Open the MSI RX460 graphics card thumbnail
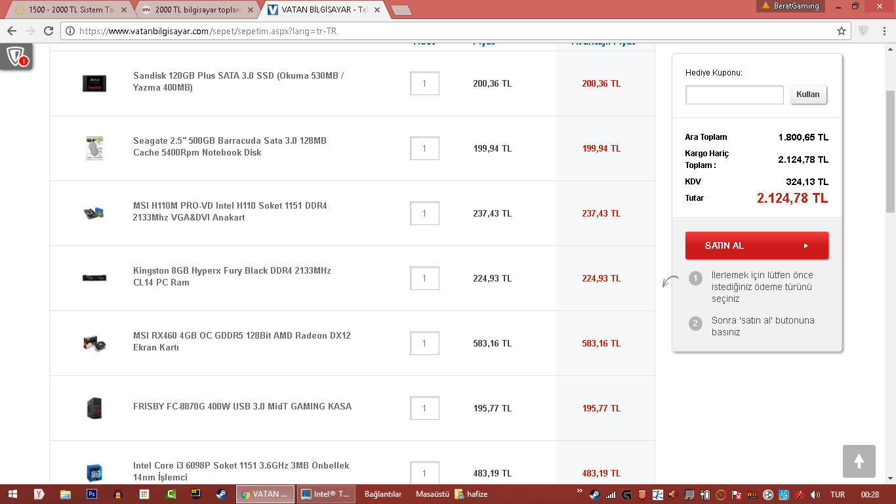Viewport: 896px width, 504px height. [x=94, y=343]
